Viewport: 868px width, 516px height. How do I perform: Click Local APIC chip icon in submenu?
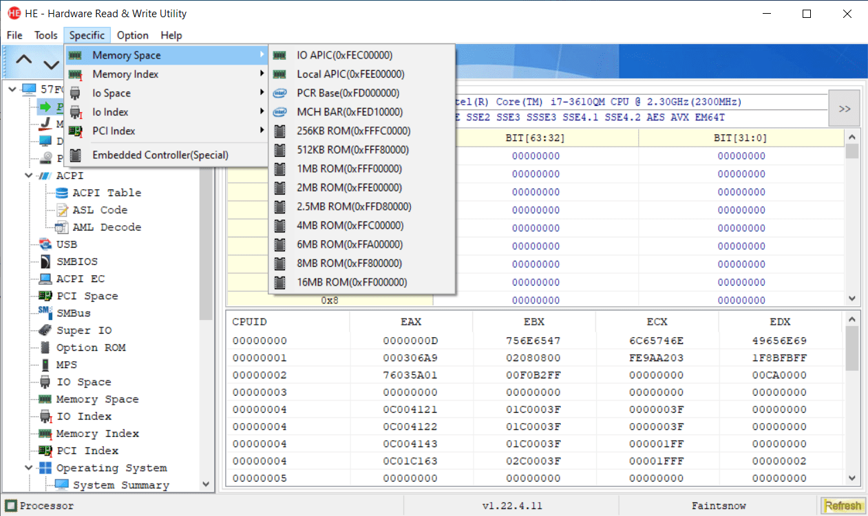click(x=279, y=74)
